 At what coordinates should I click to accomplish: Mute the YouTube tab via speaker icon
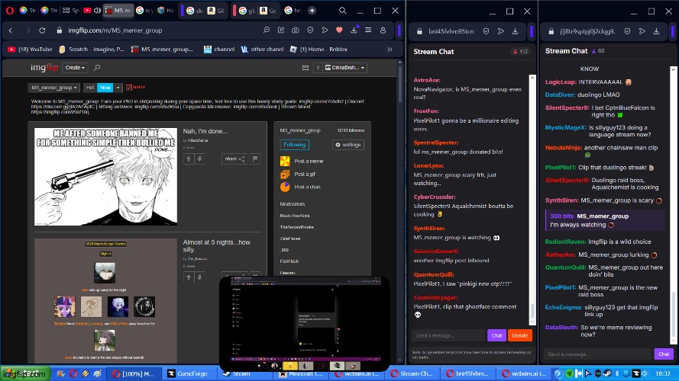pyautogui.click(x=98, y=11)
